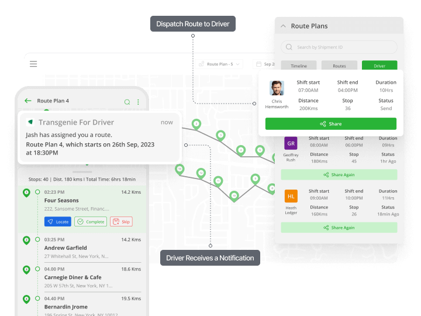Screen dimensions: 421x316
Task: Open the Route Plan - 5 dropdown
Action: (x=219, y=64)
